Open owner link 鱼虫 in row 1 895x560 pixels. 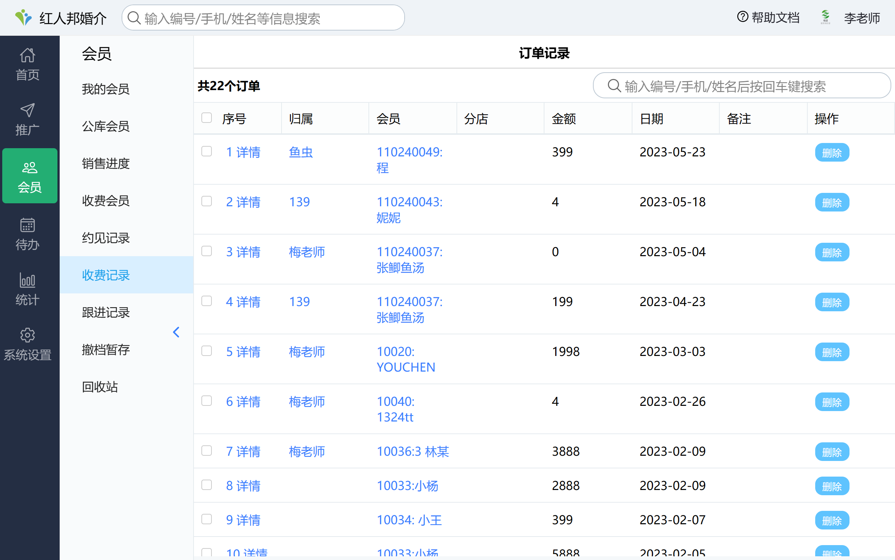click(301, 152)
